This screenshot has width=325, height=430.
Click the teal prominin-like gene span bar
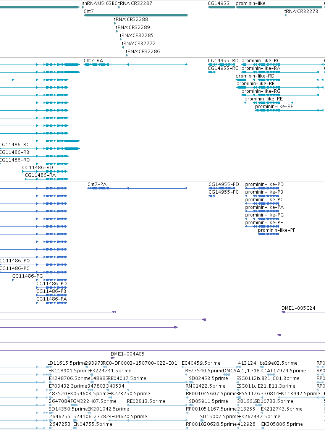279,7
